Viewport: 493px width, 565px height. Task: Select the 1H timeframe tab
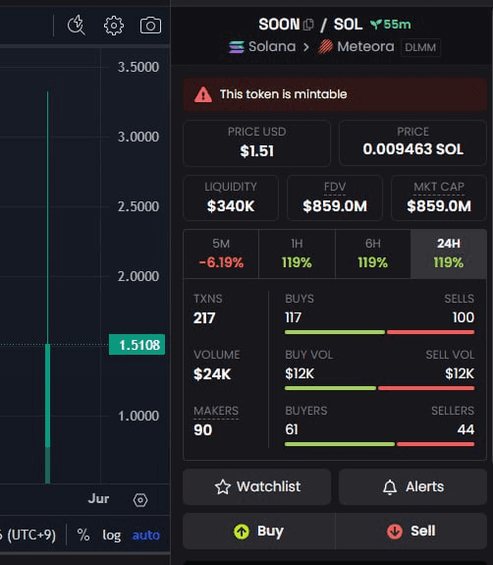click(x=297, y=254)
